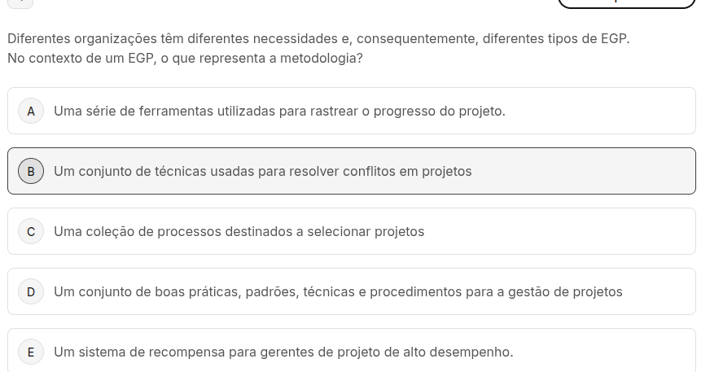
Task: Select the circular letter A option badge
Action: [x=31, y=111]
